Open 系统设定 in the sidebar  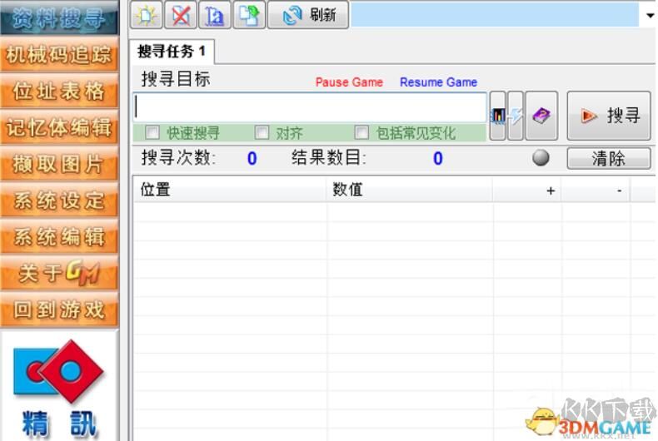[59, 201]
